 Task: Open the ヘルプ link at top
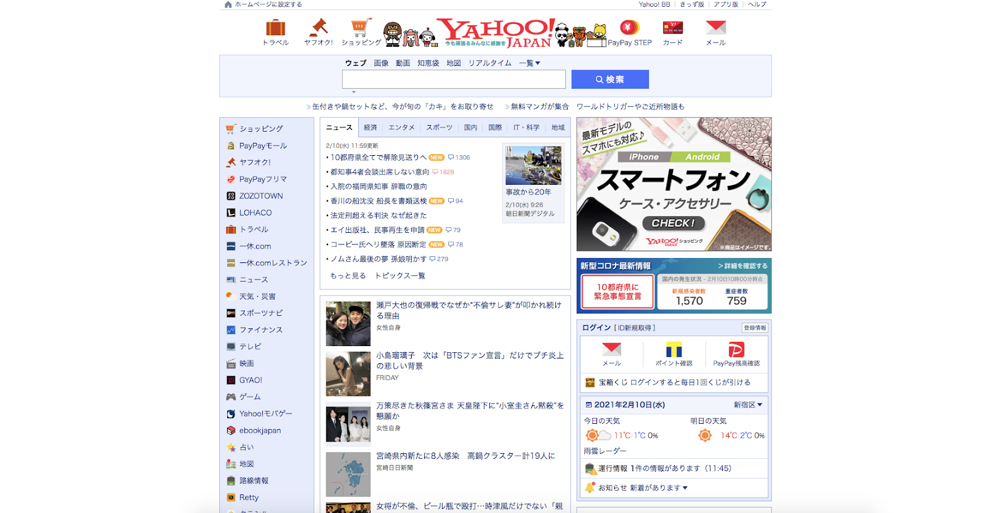coord(757,4)
